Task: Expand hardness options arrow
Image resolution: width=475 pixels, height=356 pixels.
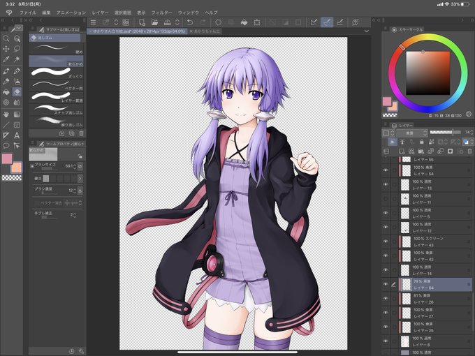Action: [80, 179]
